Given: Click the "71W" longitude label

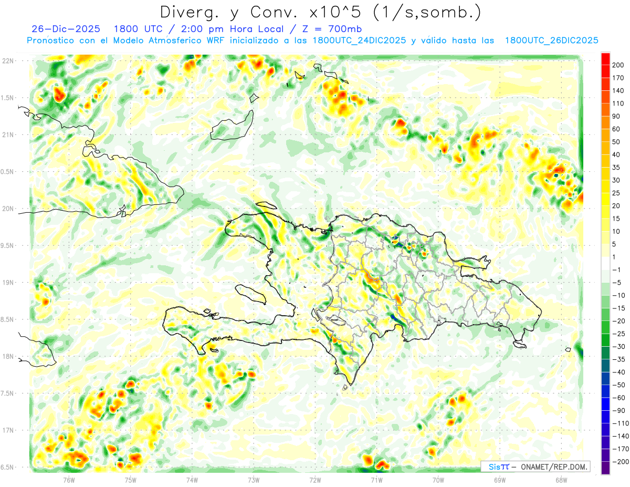Looking at the screenshot, I should pyautogui.click(x=376, y=480).
